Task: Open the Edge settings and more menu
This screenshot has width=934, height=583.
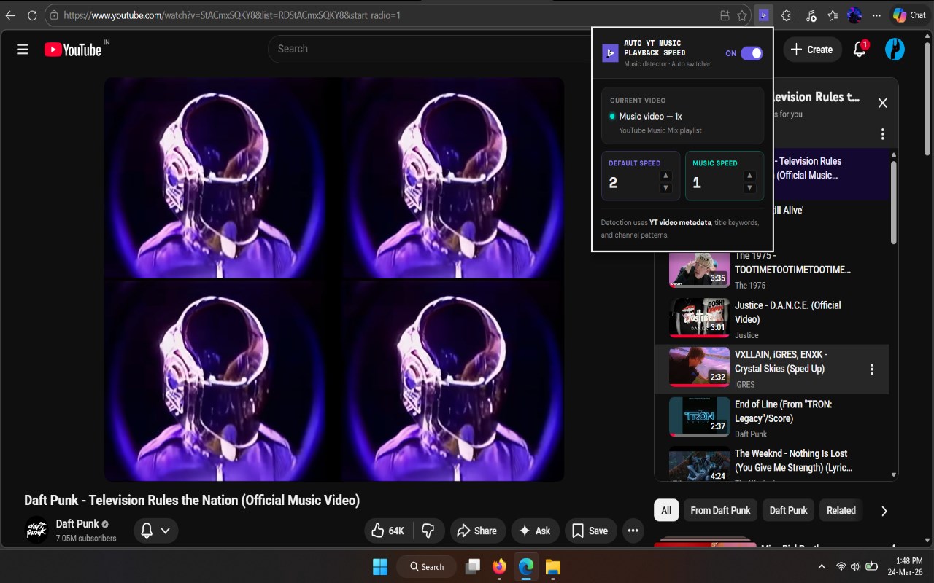Action: click(x=876, y=15)
